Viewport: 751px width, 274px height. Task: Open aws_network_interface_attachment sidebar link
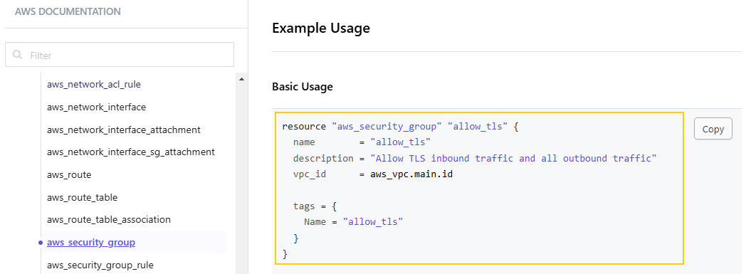click(x=124, y=130)
